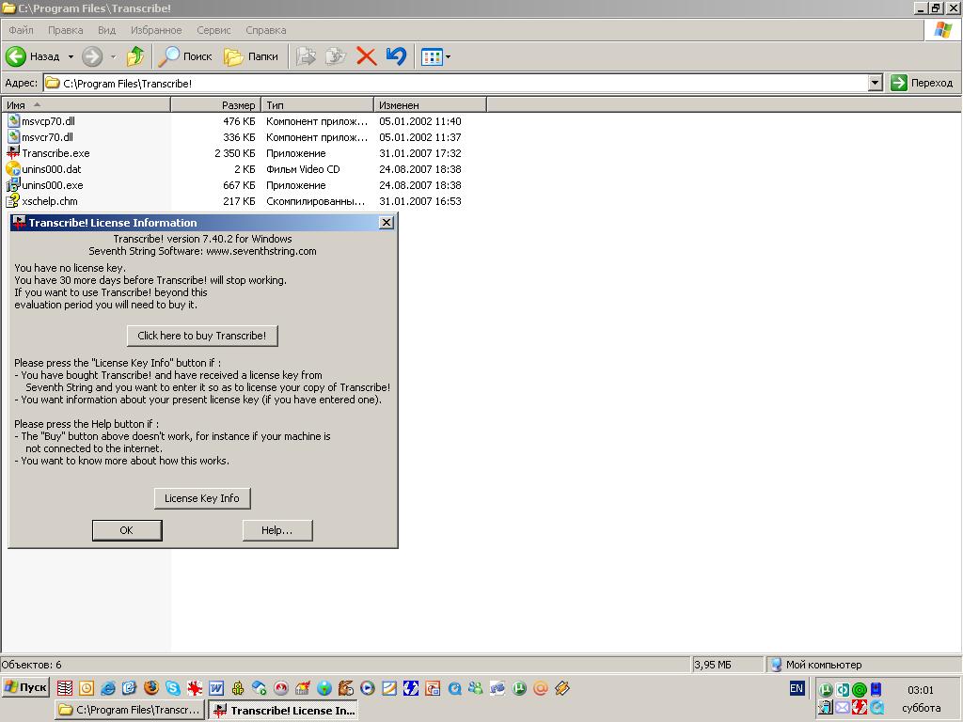Go up one folder level

pos(135,56)
